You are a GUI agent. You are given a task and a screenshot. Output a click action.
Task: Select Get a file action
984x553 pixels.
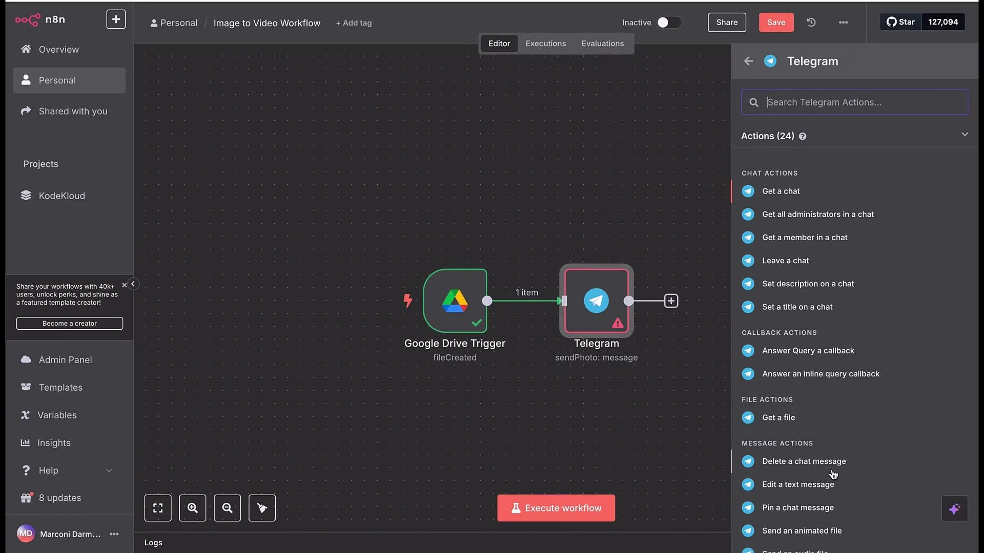854,417
